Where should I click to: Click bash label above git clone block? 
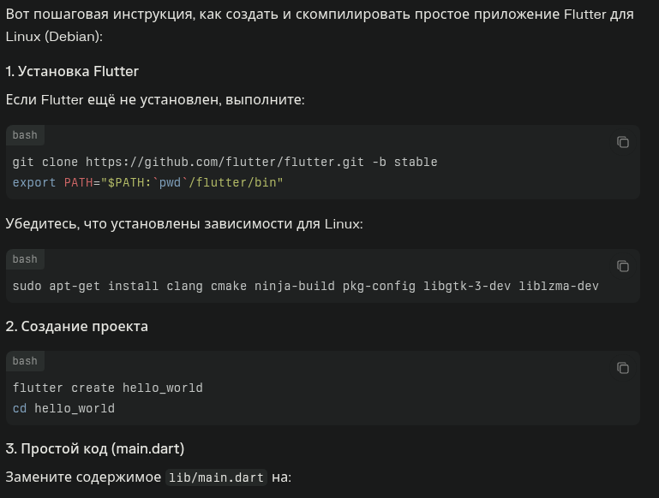[25, 135]
